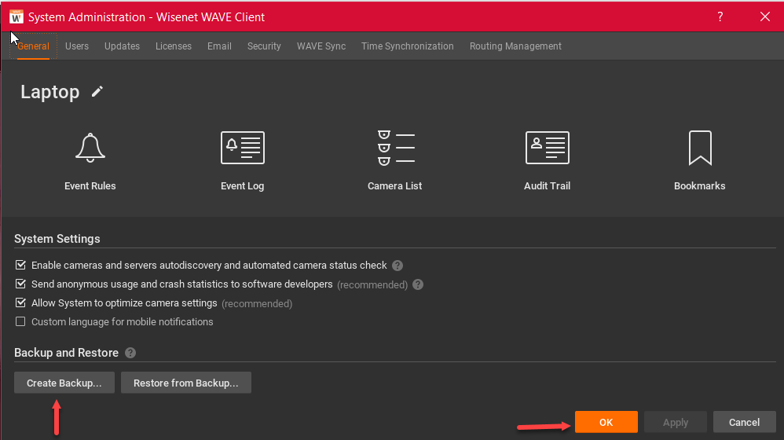The image size is (784, 440).
Task: Click the Cancel button
Action: [745, 422]
